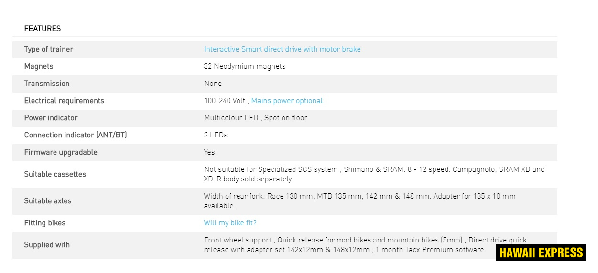The width and height of the screenshot is (598, 273).
Task: Select the Power indicator row label
Action: point(51,118)
